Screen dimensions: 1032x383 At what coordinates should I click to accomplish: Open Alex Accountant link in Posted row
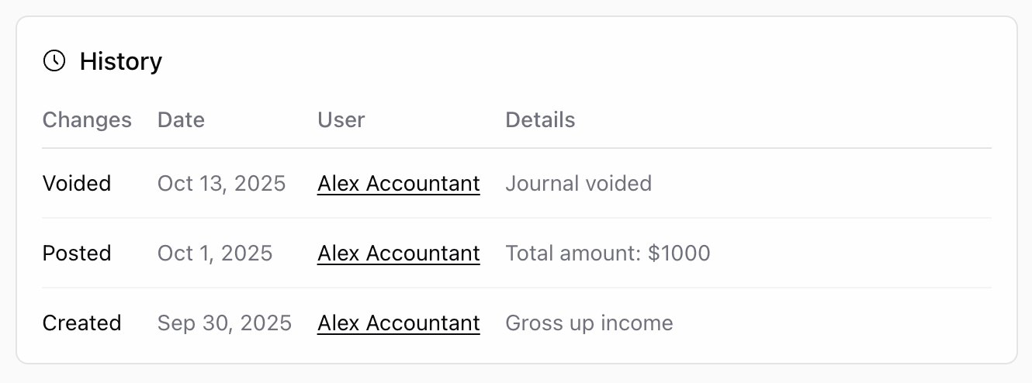point(398,254)
